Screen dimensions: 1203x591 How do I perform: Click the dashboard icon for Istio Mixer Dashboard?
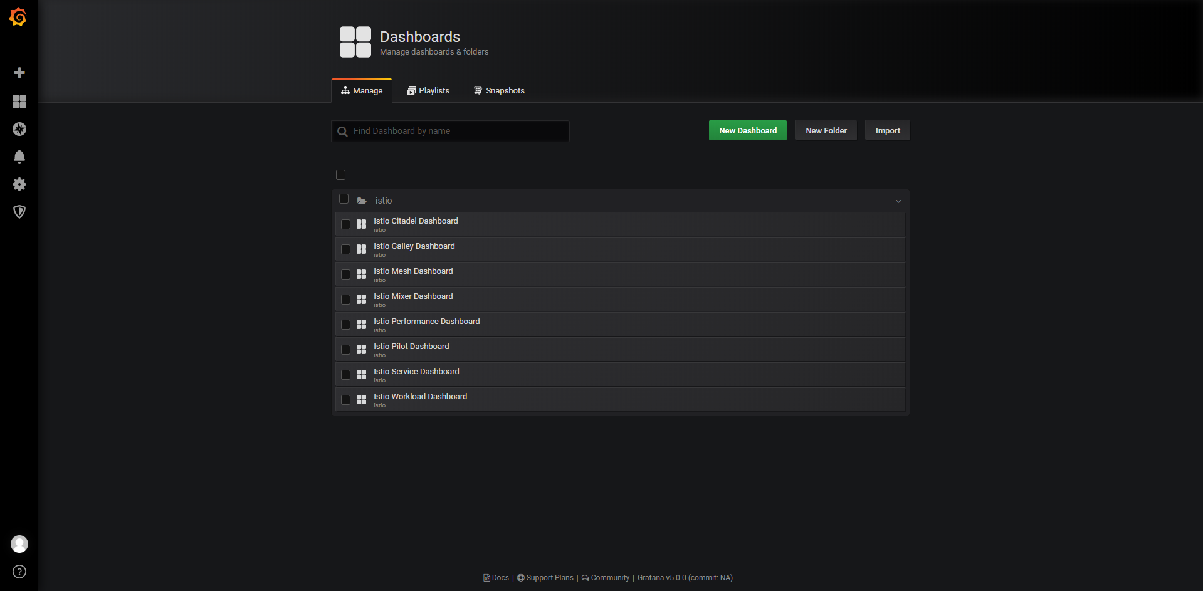(361, 300)
